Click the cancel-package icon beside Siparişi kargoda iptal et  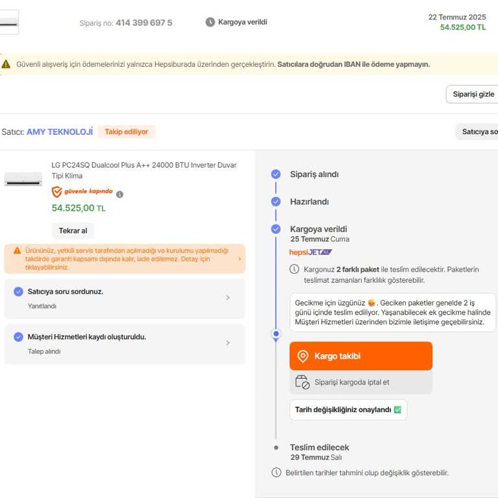coord(302,383)
